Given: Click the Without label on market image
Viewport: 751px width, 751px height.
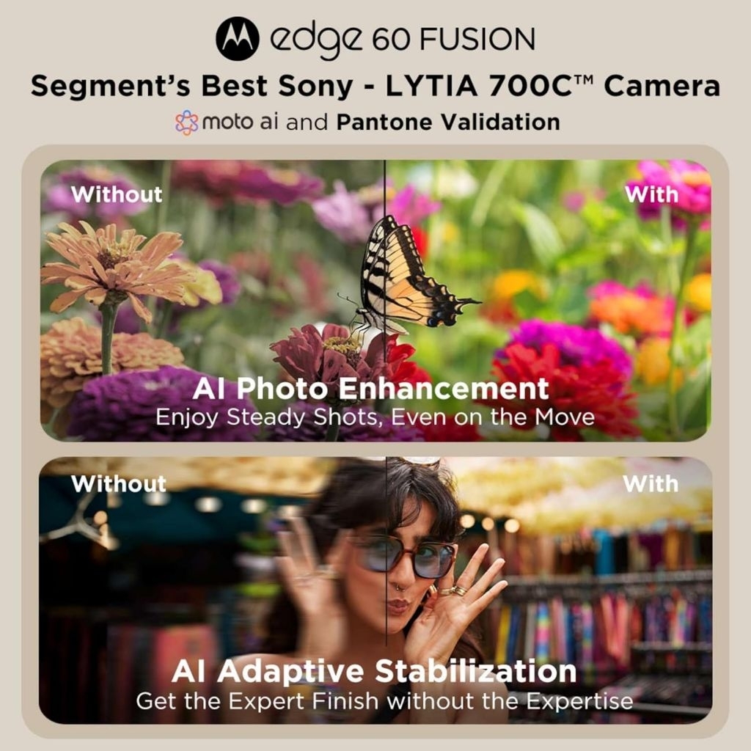Looking at the screenshot, I should click(x=118, y=484).
